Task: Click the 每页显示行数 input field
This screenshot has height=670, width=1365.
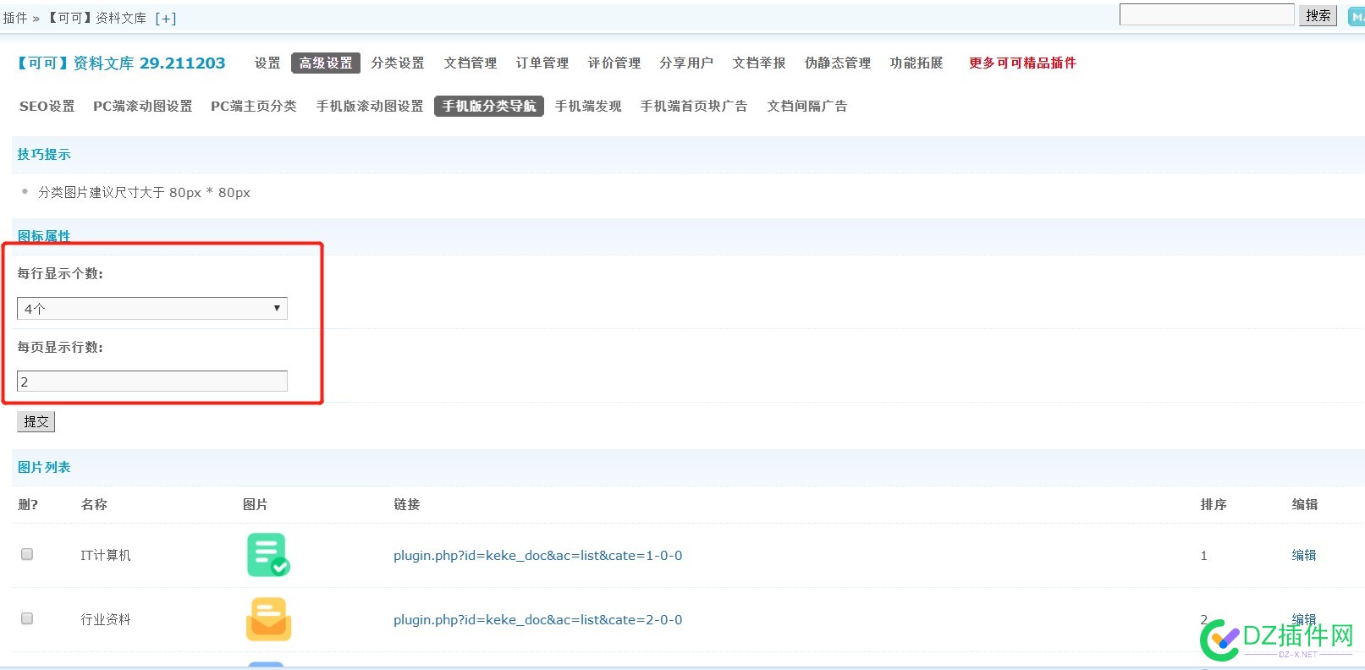Action: [x=152, y=382]
